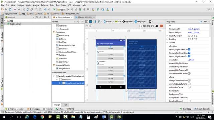The image size is (214, 120).
Task: Show blueprint view icon
Action: (x=91, y=22)
